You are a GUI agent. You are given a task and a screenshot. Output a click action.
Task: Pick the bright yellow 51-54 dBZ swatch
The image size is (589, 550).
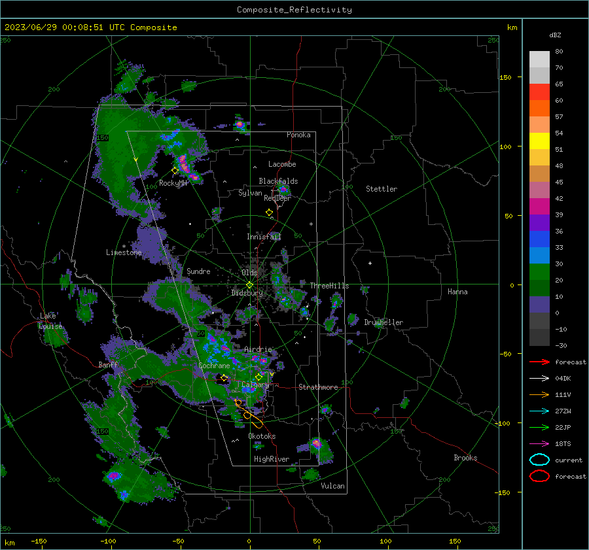[539, 141]
